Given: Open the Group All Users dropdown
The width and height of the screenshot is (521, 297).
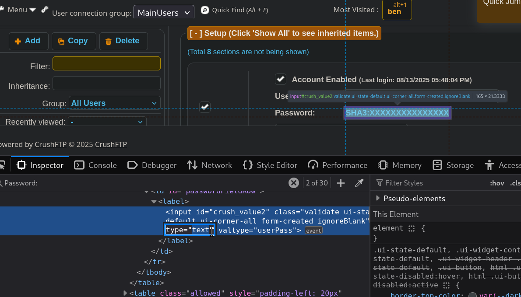Looking at the screenshot, I should [x=114, y=103].
